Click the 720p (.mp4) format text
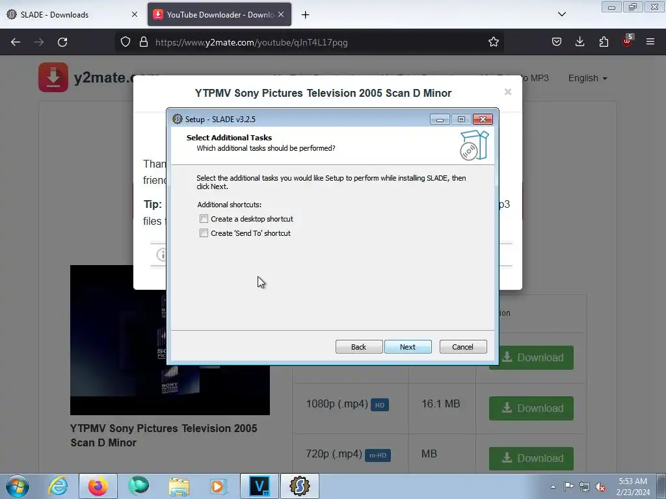The image size is (666, 499). (x=334, y=454)
